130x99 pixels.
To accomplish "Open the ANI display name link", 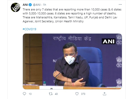I will (25, 5).
